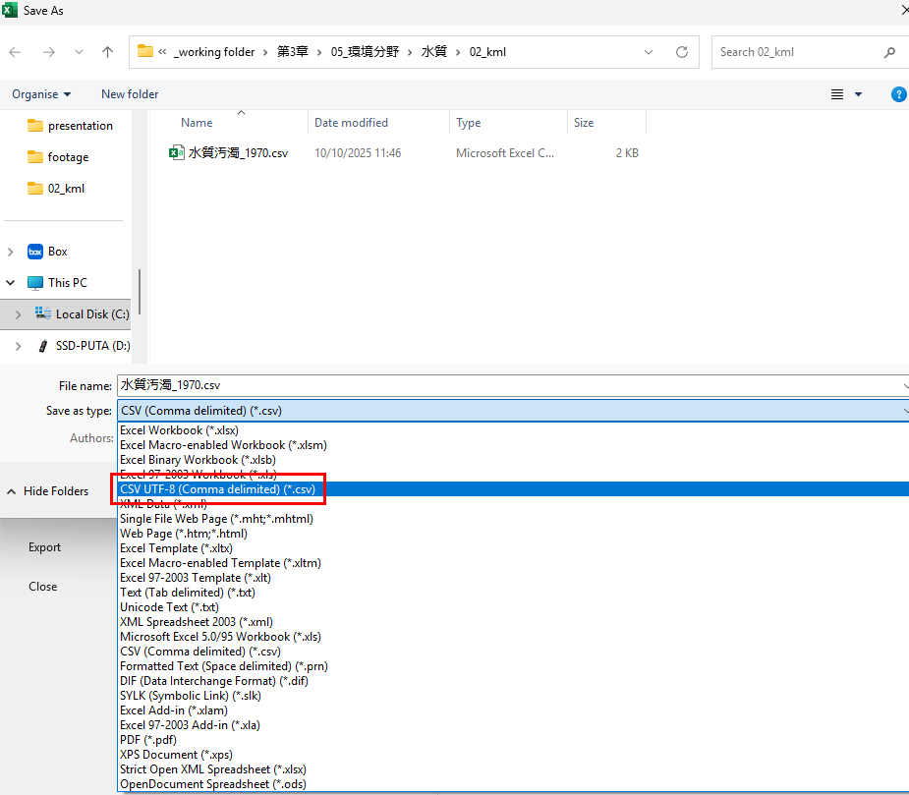Open the presentation folder in sidebar
The image size is (909, 795).
(80, 126)
